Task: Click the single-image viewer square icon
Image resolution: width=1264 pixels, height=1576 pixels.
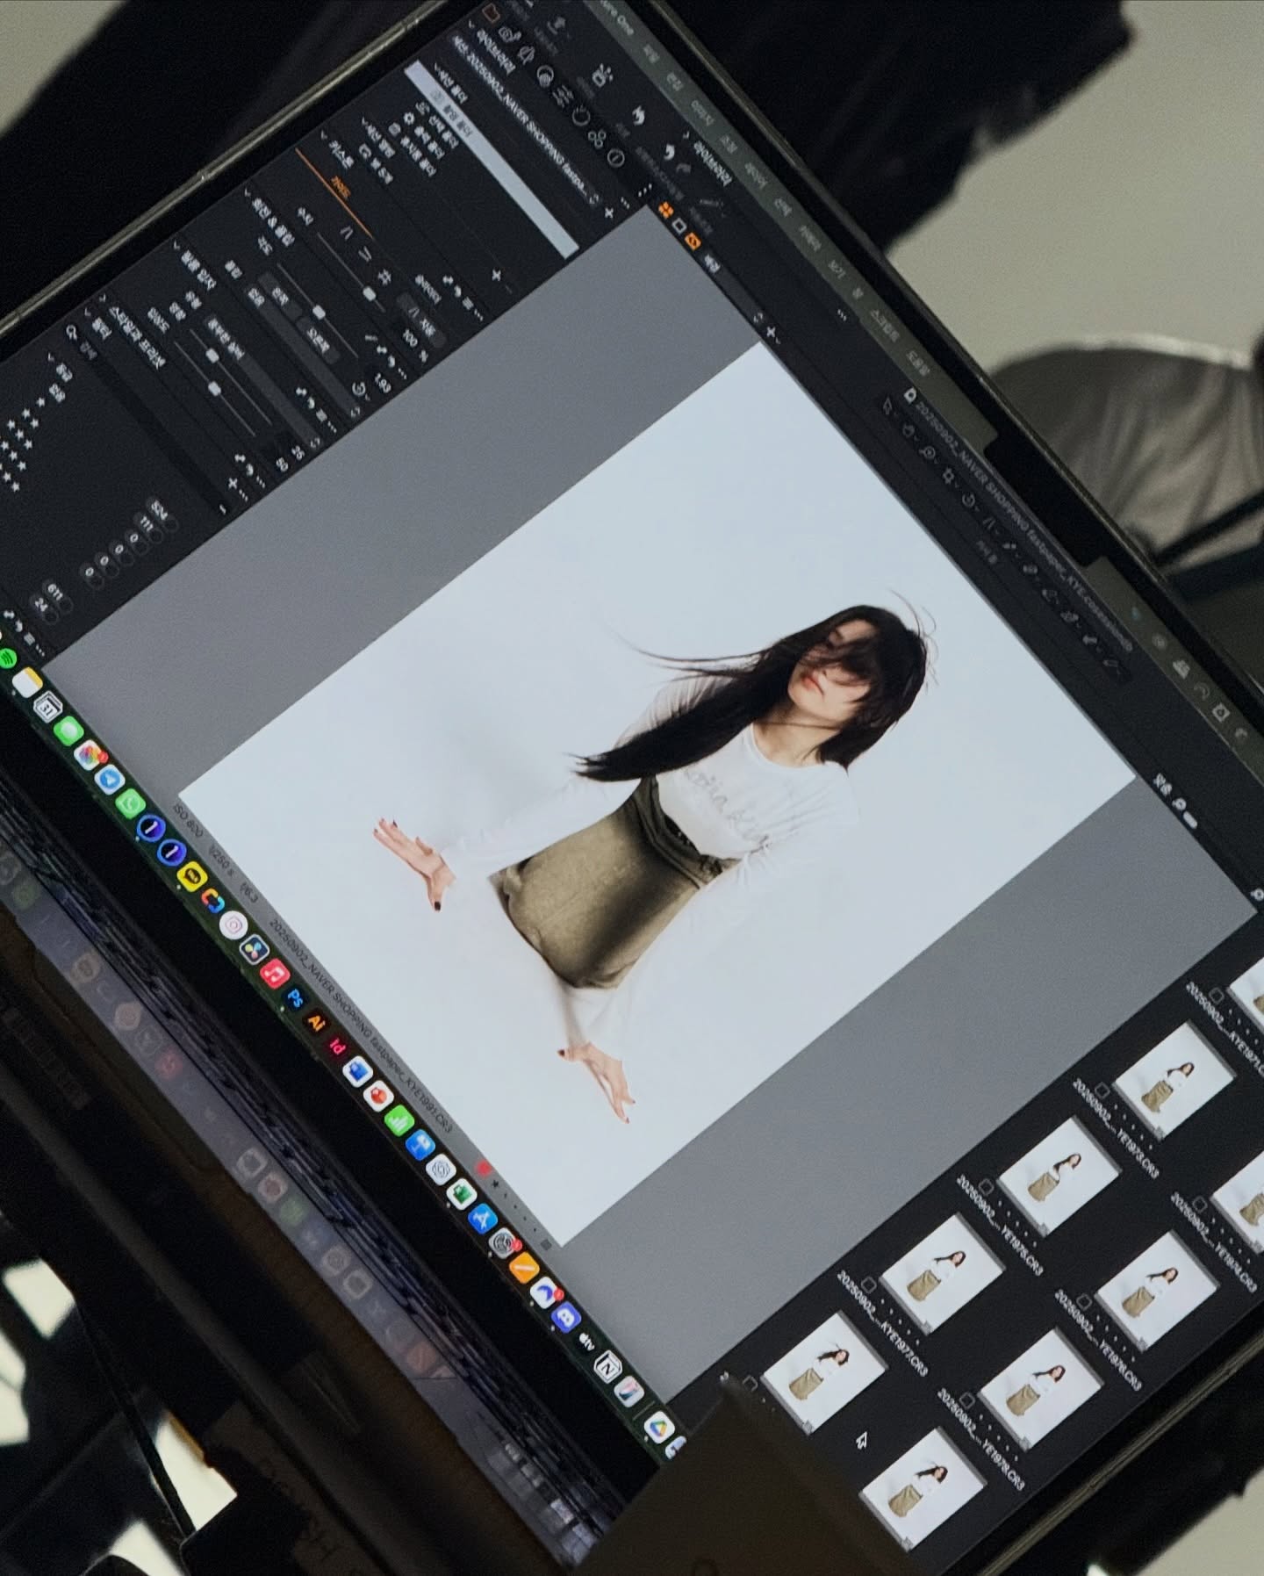Action: 679,226
